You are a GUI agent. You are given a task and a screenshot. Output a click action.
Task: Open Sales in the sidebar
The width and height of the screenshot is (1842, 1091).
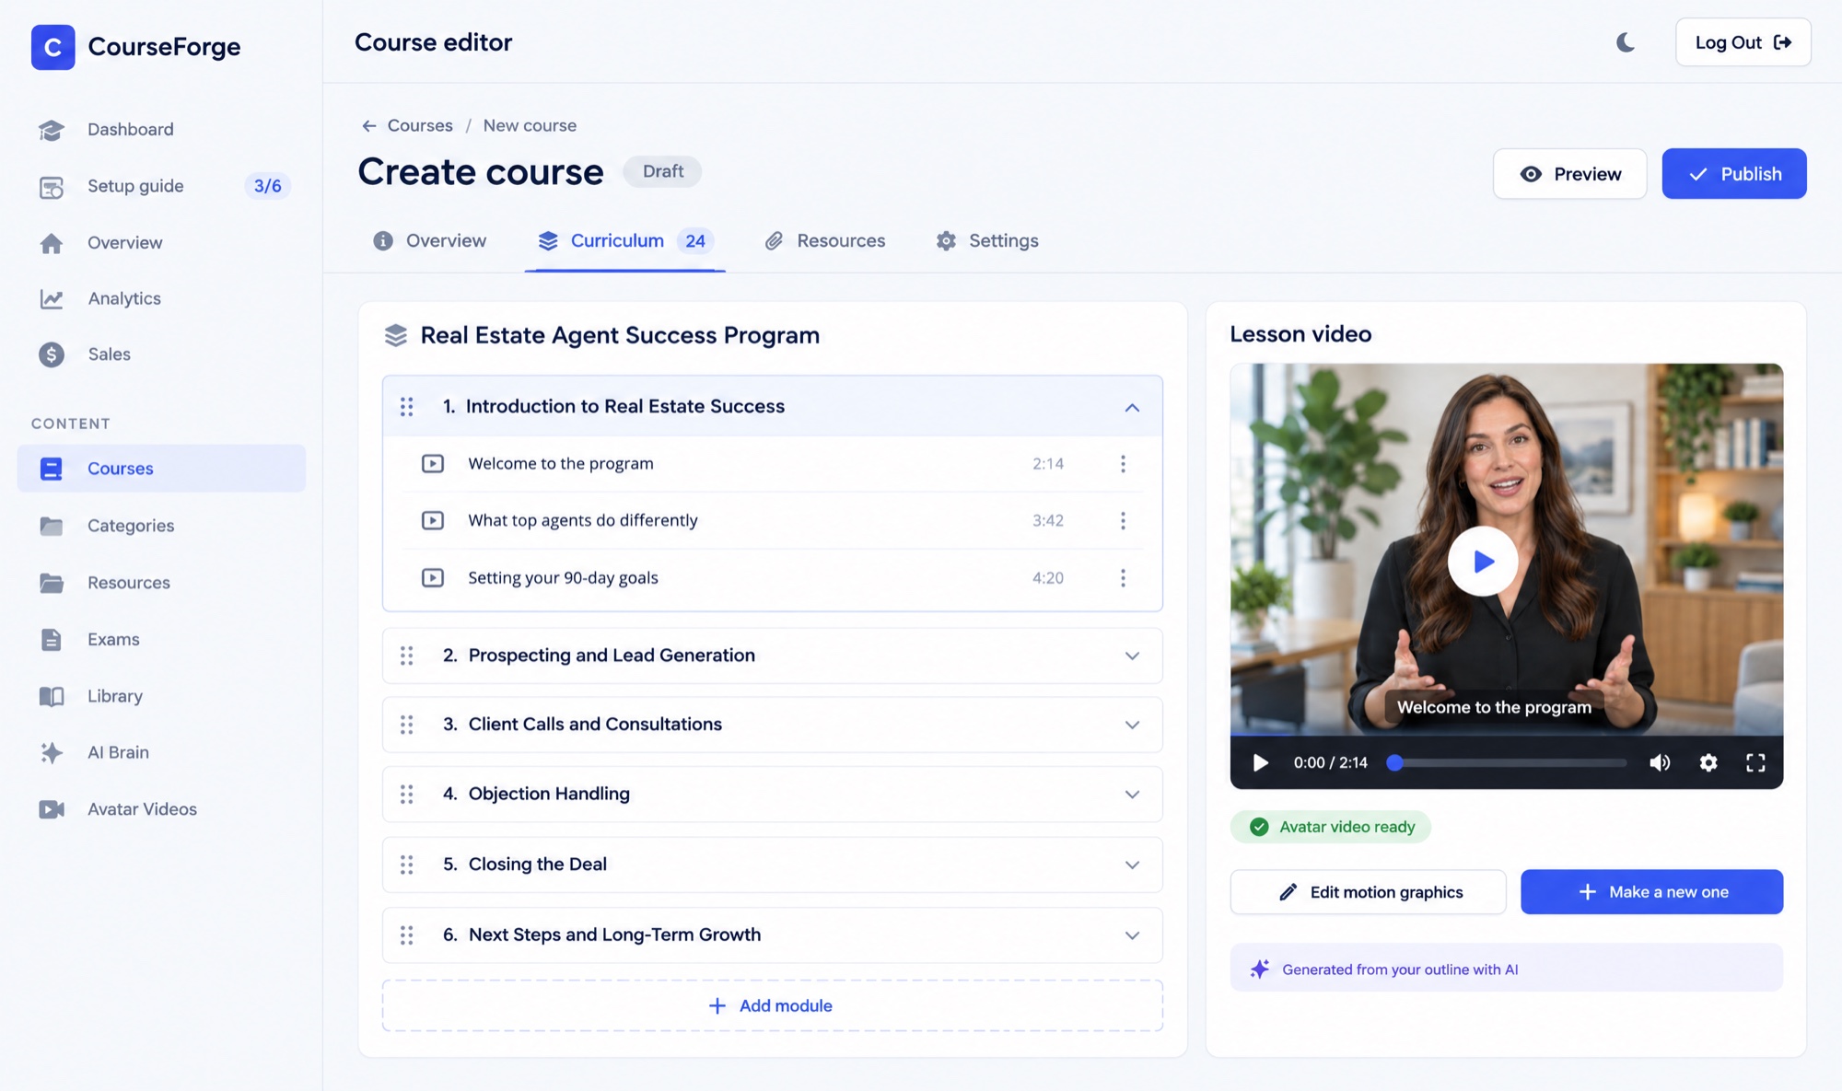(x=161, y=354)
